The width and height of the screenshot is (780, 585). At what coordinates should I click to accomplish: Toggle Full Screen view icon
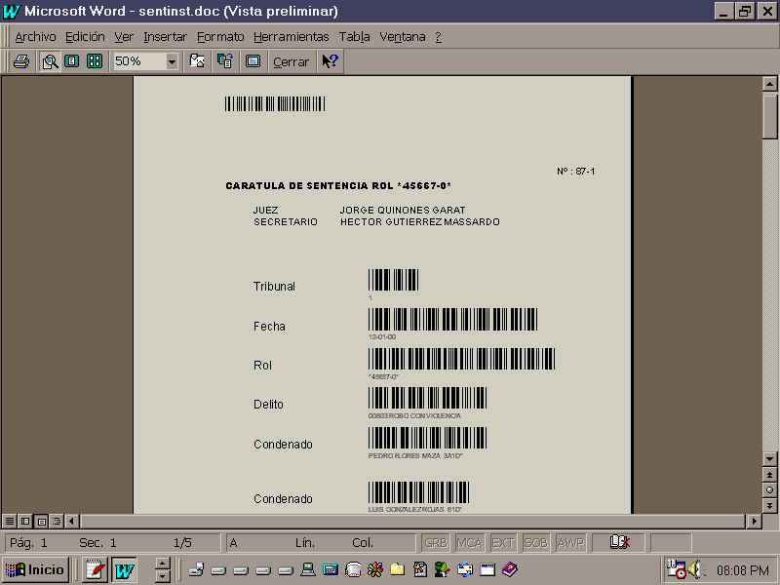(253, 61)
